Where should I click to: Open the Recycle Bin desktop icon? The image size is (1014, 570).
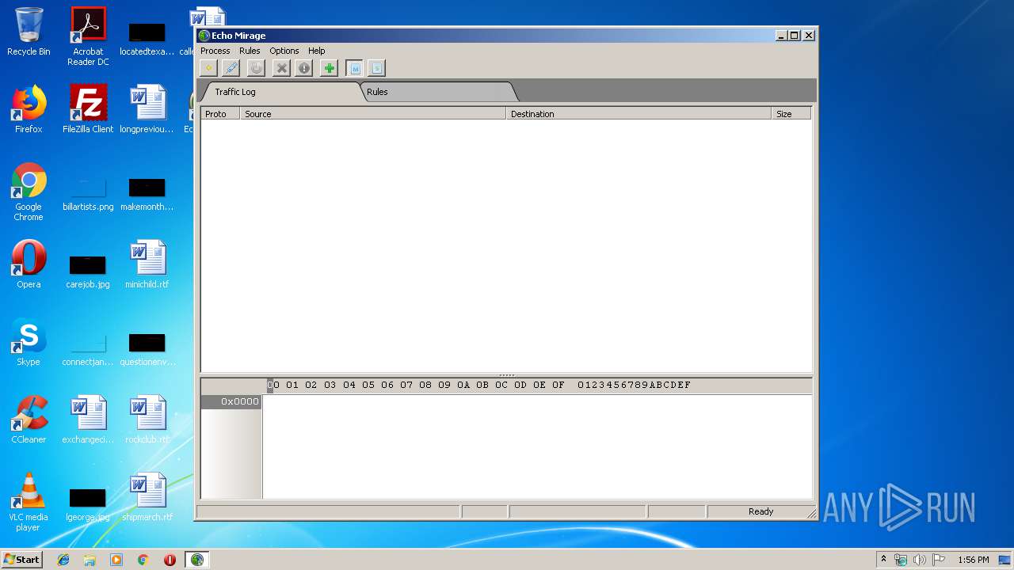pos(29,32)
